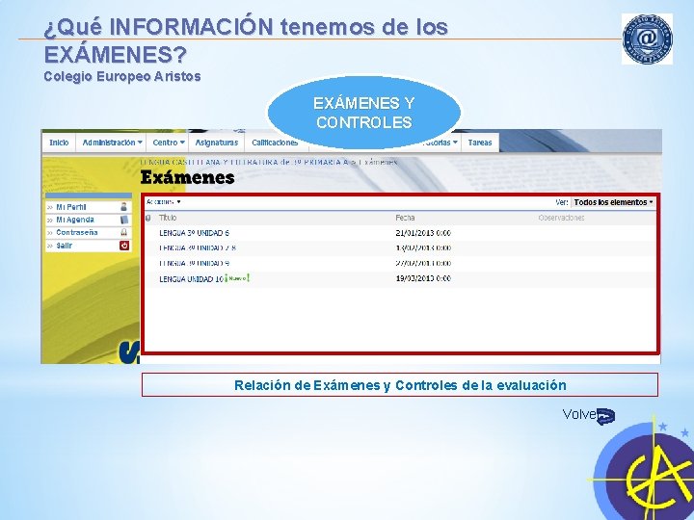
Task: Open the Mi Perfil link
Action: point(70,206)
